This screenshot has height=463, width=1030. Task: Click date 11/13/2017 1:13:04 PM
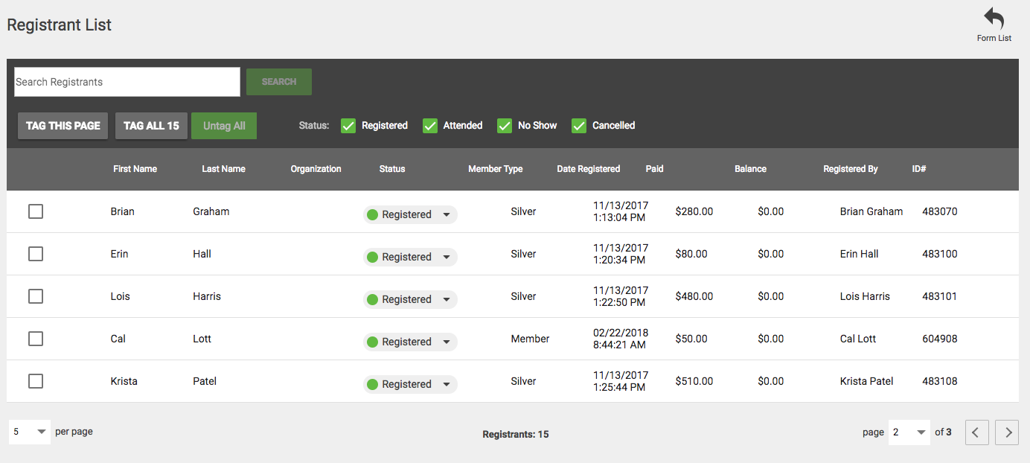[621, 211]
